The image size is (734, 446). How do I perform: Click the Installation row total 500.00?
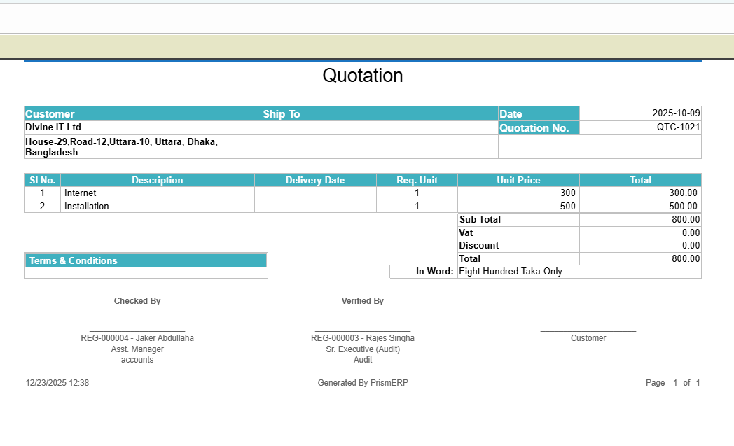683,207
